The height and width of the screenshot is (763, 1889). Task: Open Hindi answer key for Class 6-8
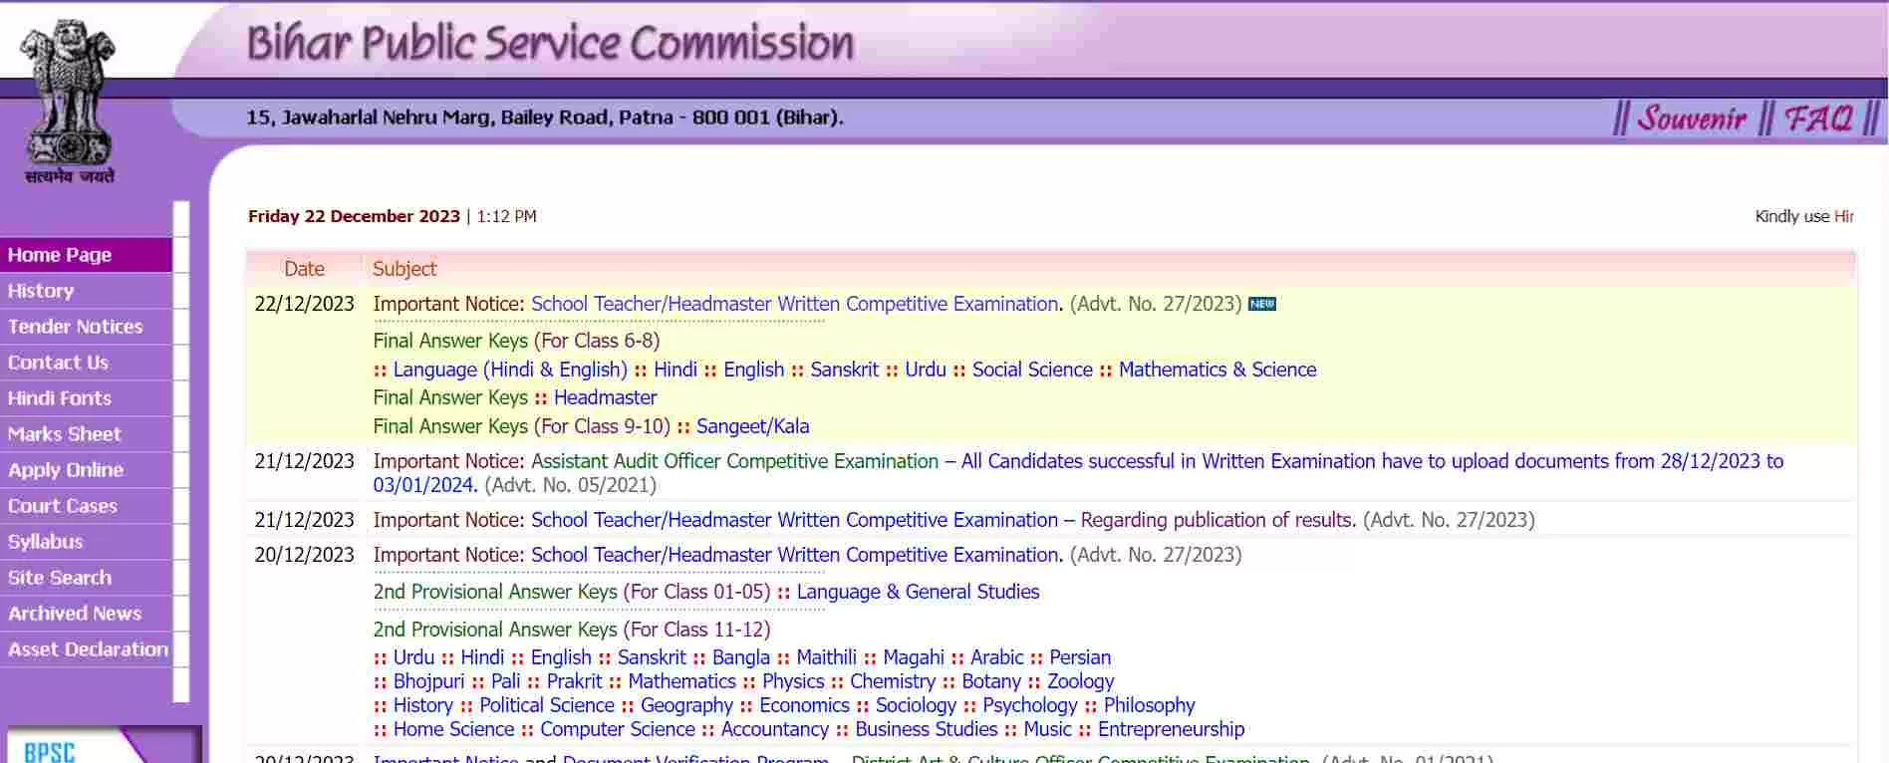[675, 370]
